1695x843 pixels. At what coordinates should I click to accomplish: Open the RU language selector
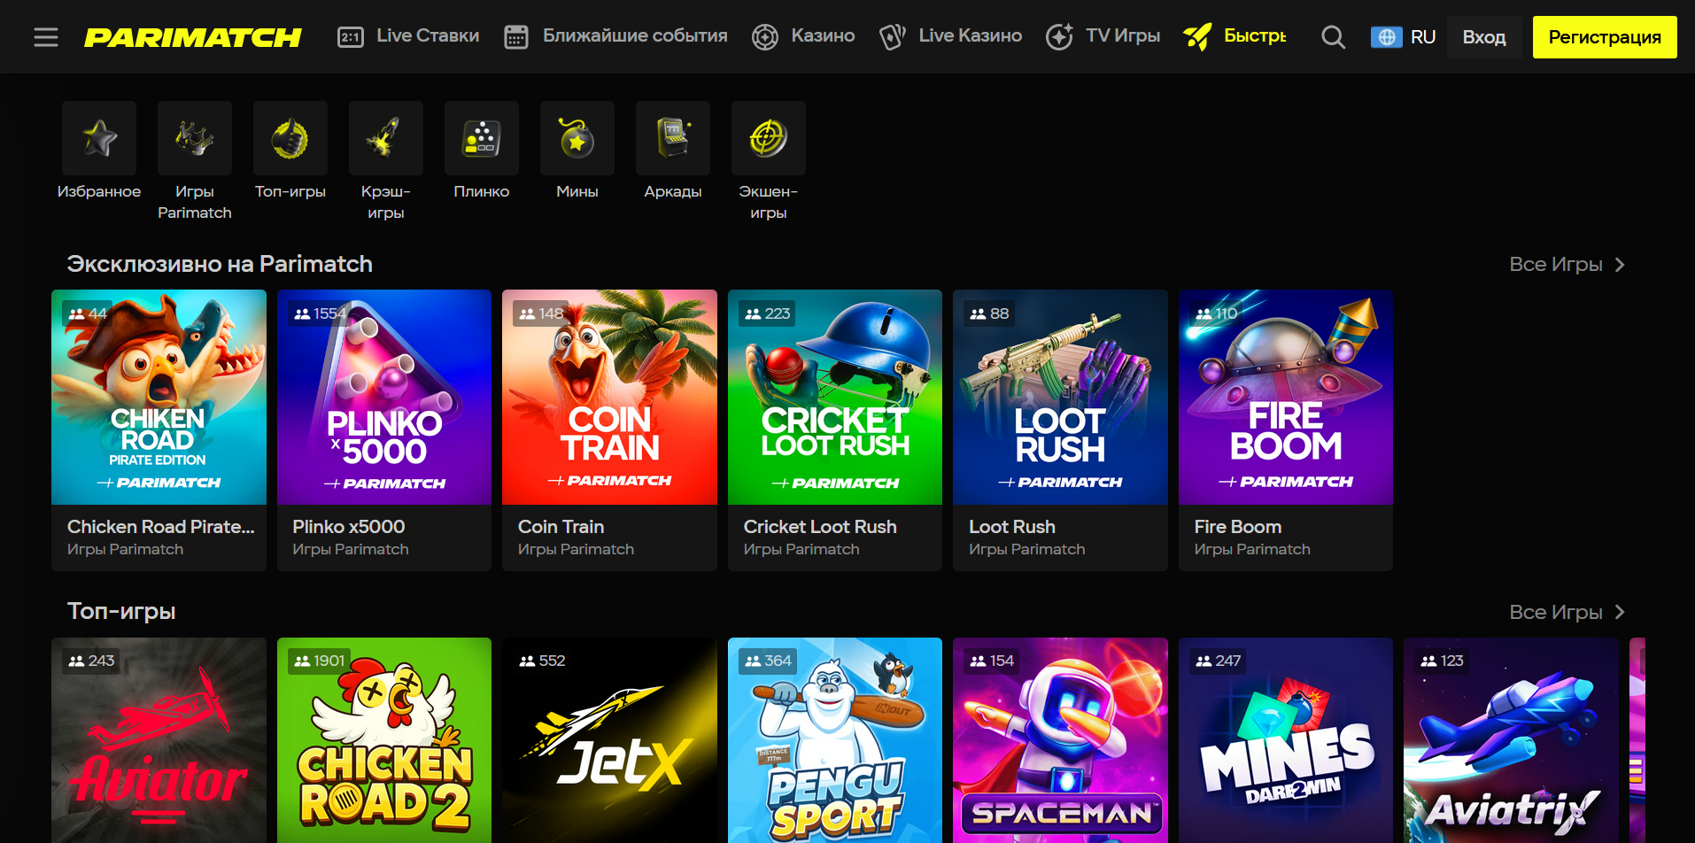pyautogui.click(x=1404, y=37)
